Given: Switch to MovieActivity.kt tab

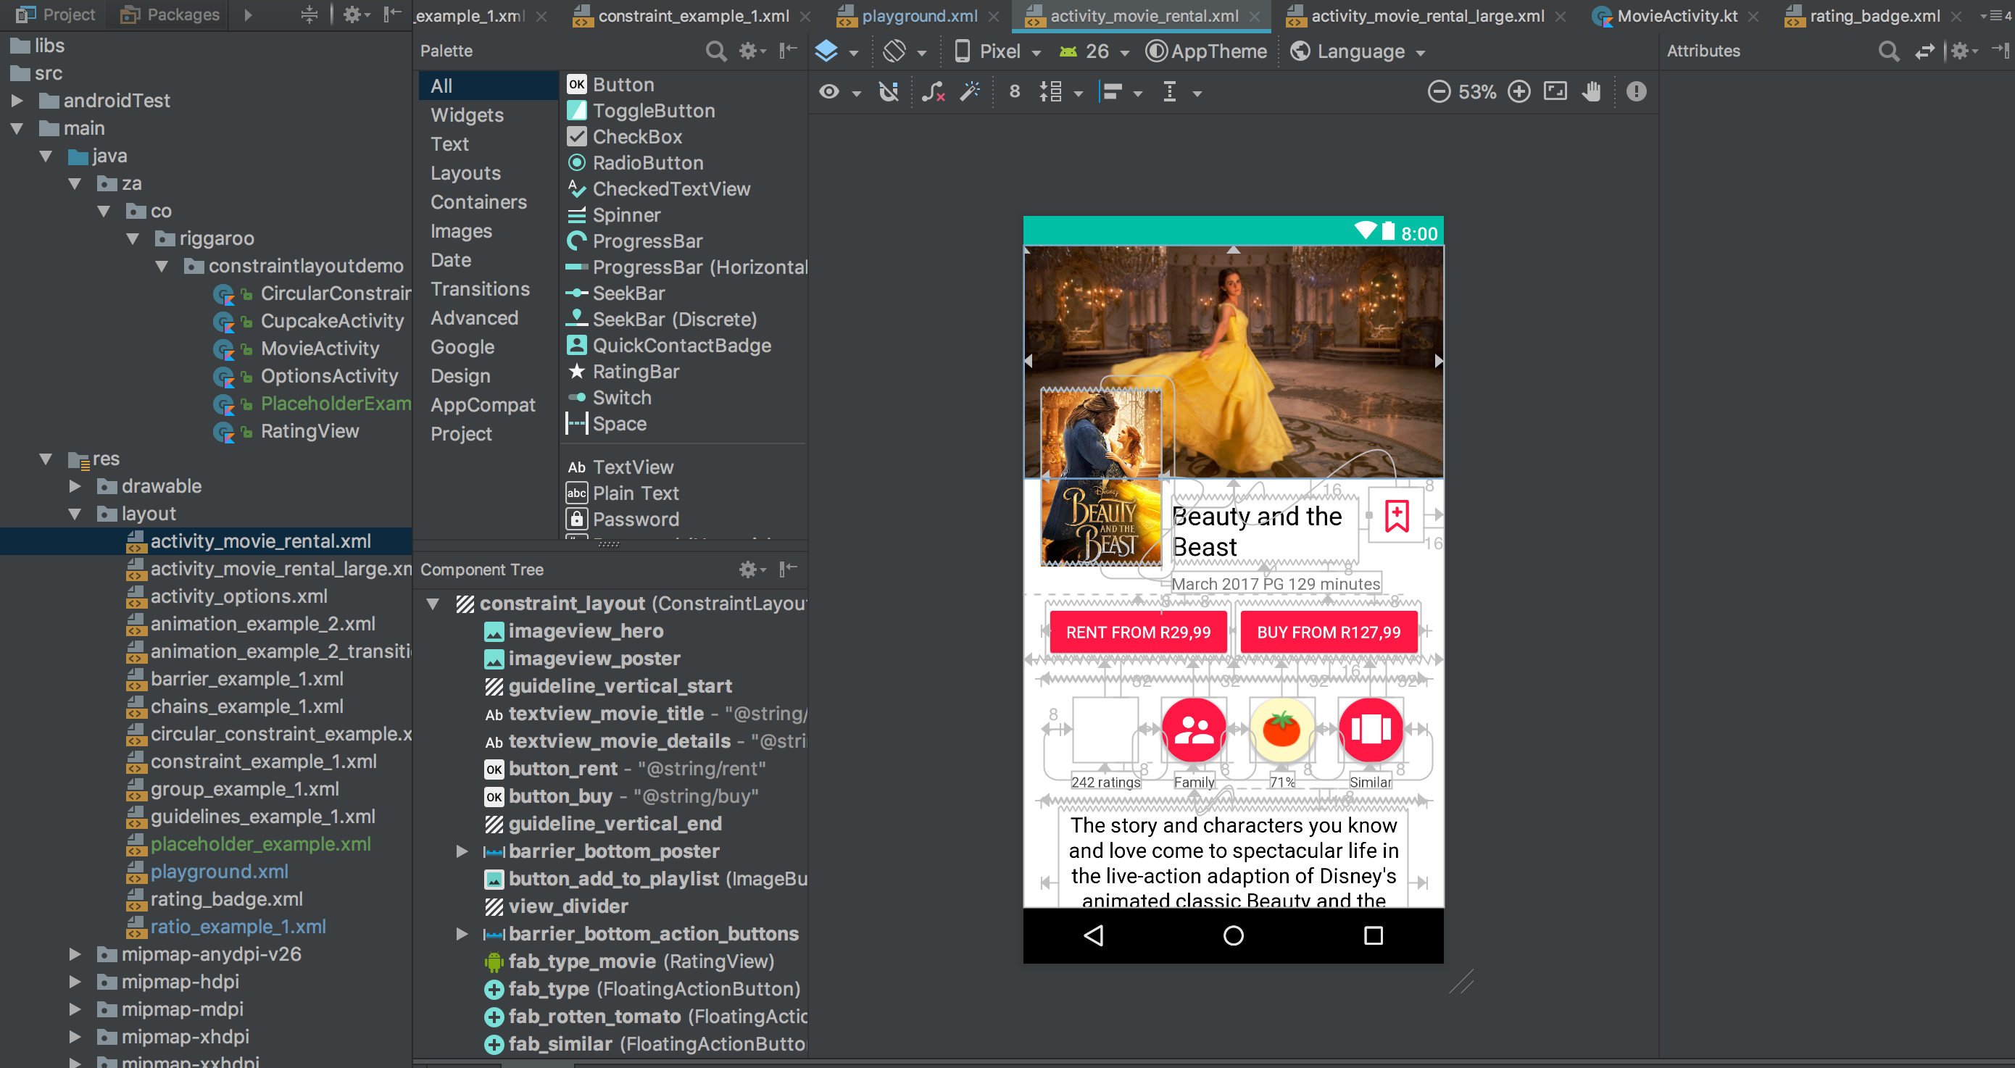Looking at the screenshot, I should click(1677, 16).
